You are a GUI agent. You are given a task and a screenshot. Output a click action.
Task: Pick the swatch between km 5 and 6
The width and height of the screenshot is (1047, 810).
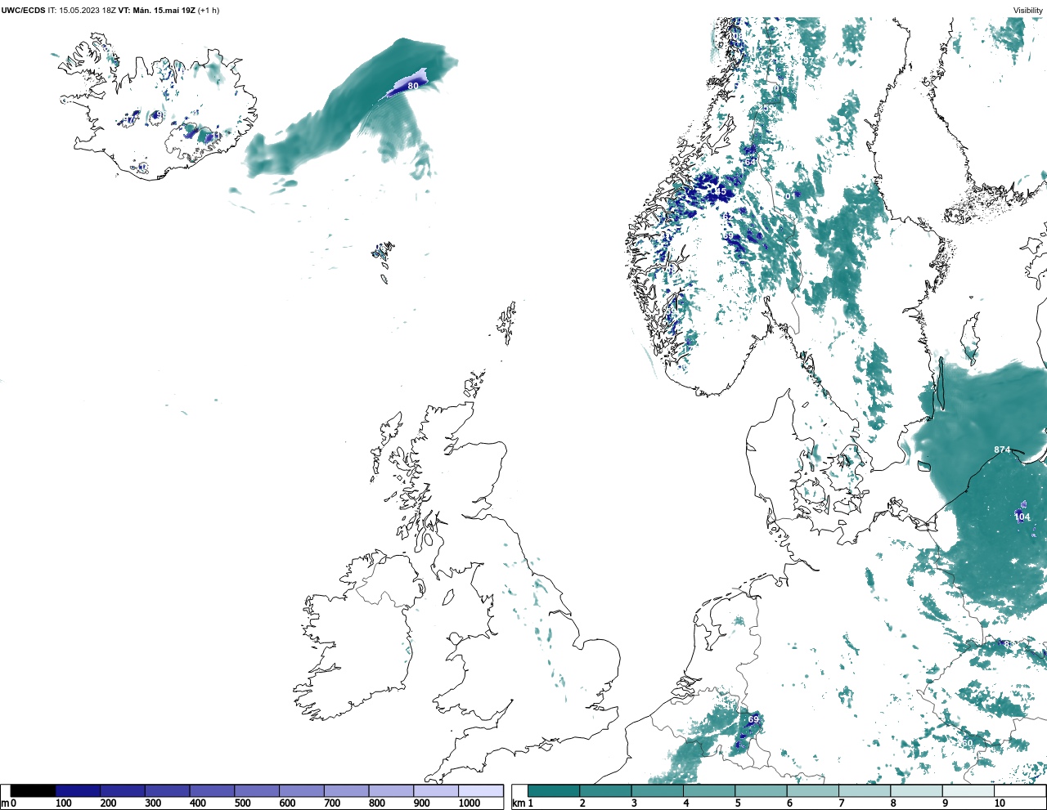pyautogui.click(x=761, y=791)
